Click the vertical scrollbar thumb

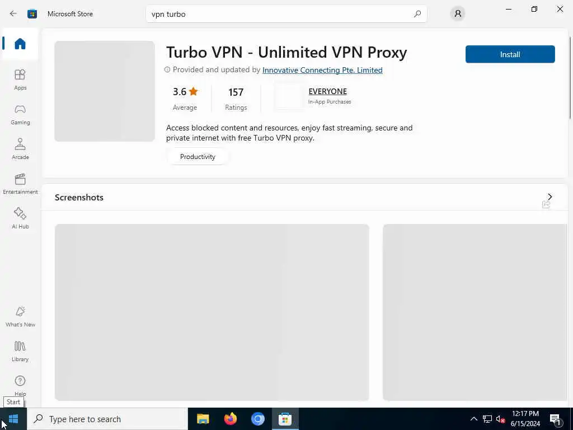coord(570,77)
